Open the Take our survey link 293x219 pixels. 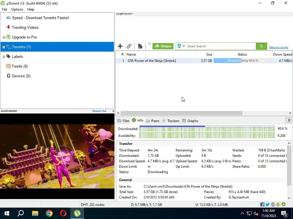point(279,47)
